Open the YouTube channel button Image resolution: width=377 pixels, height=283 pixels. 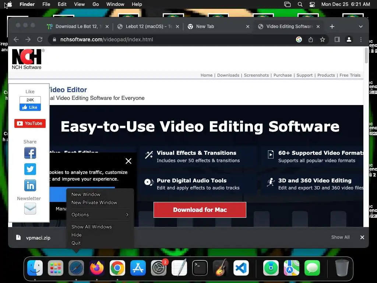[30, 123]
